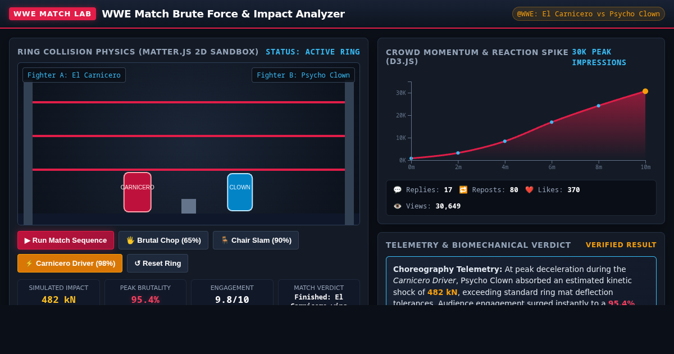
Task: Reset the ring with Reset Ring
Action: point(157,264)
